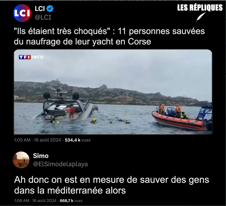Screen dimensions: 226x206
Task: Click the 668,7 k vues count
Action: (x=71, y=201)
